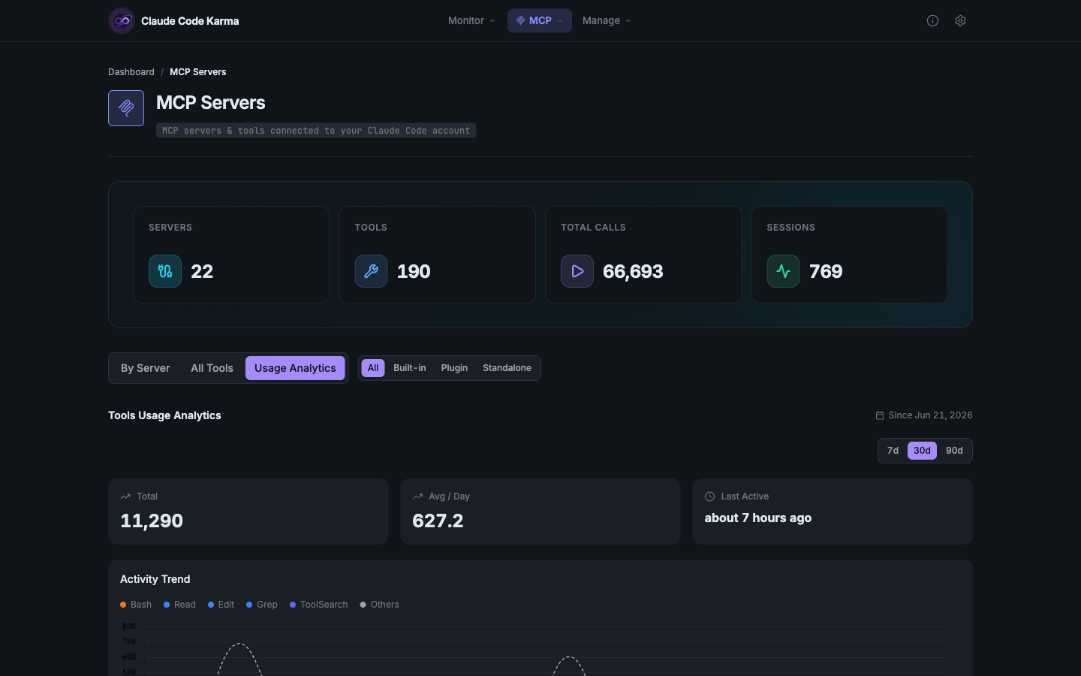1081x676 pixels.
Task: Click the Sessions count 769
Action: [x=826, y=271]
